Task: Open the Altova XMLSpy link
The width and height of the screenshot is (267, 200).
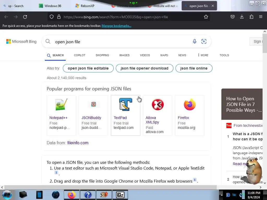Action: point(152,120)
